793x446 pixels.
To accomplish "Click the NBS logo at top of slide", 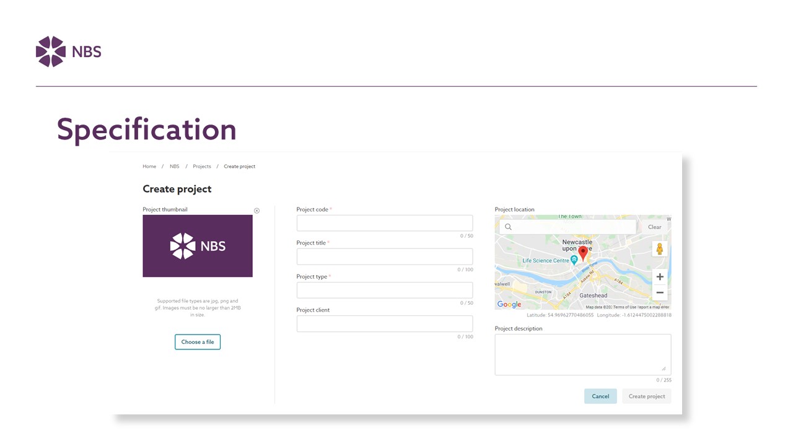I will pyautogui.click(x=69, y=51).
